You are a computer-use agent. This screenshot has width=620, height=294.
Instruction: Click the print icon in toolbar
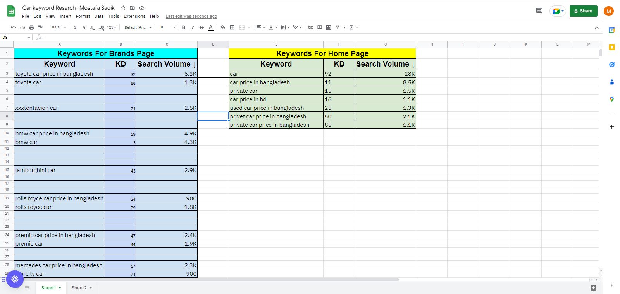click(x=31, y=27)
